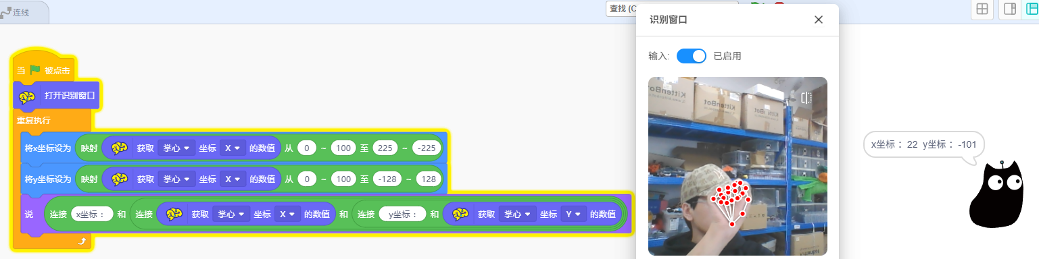Edit the x坐标： text field in 说 block

91,214
